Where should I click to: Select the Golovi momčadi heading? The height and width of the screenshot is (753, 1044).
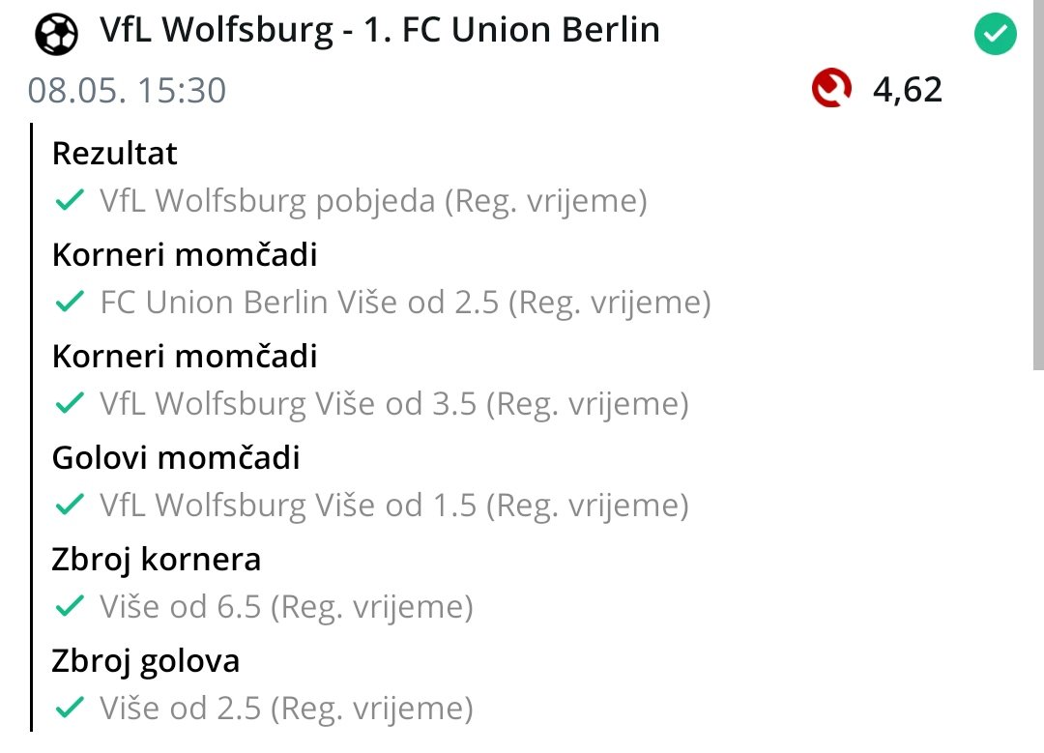click(x=176, y=457)
